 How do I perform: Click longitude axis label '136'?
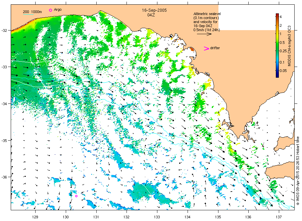pyautogui.click(x=248, y=217)
